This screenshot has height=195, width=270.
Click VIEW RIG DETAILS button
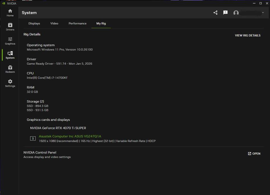(248, 35)
